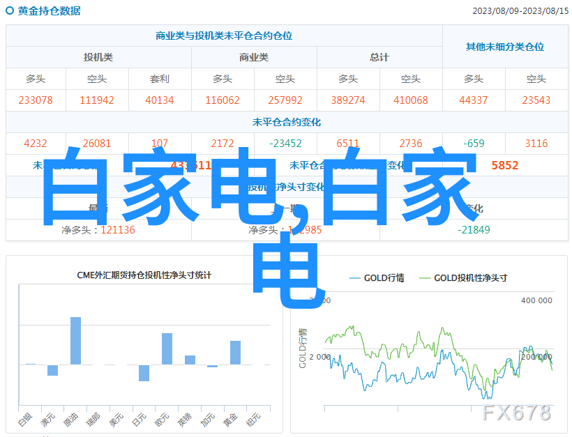This screenshot has width=572, height=437.
Task: Select the change value 4232
Action: (x=36, y=144)
